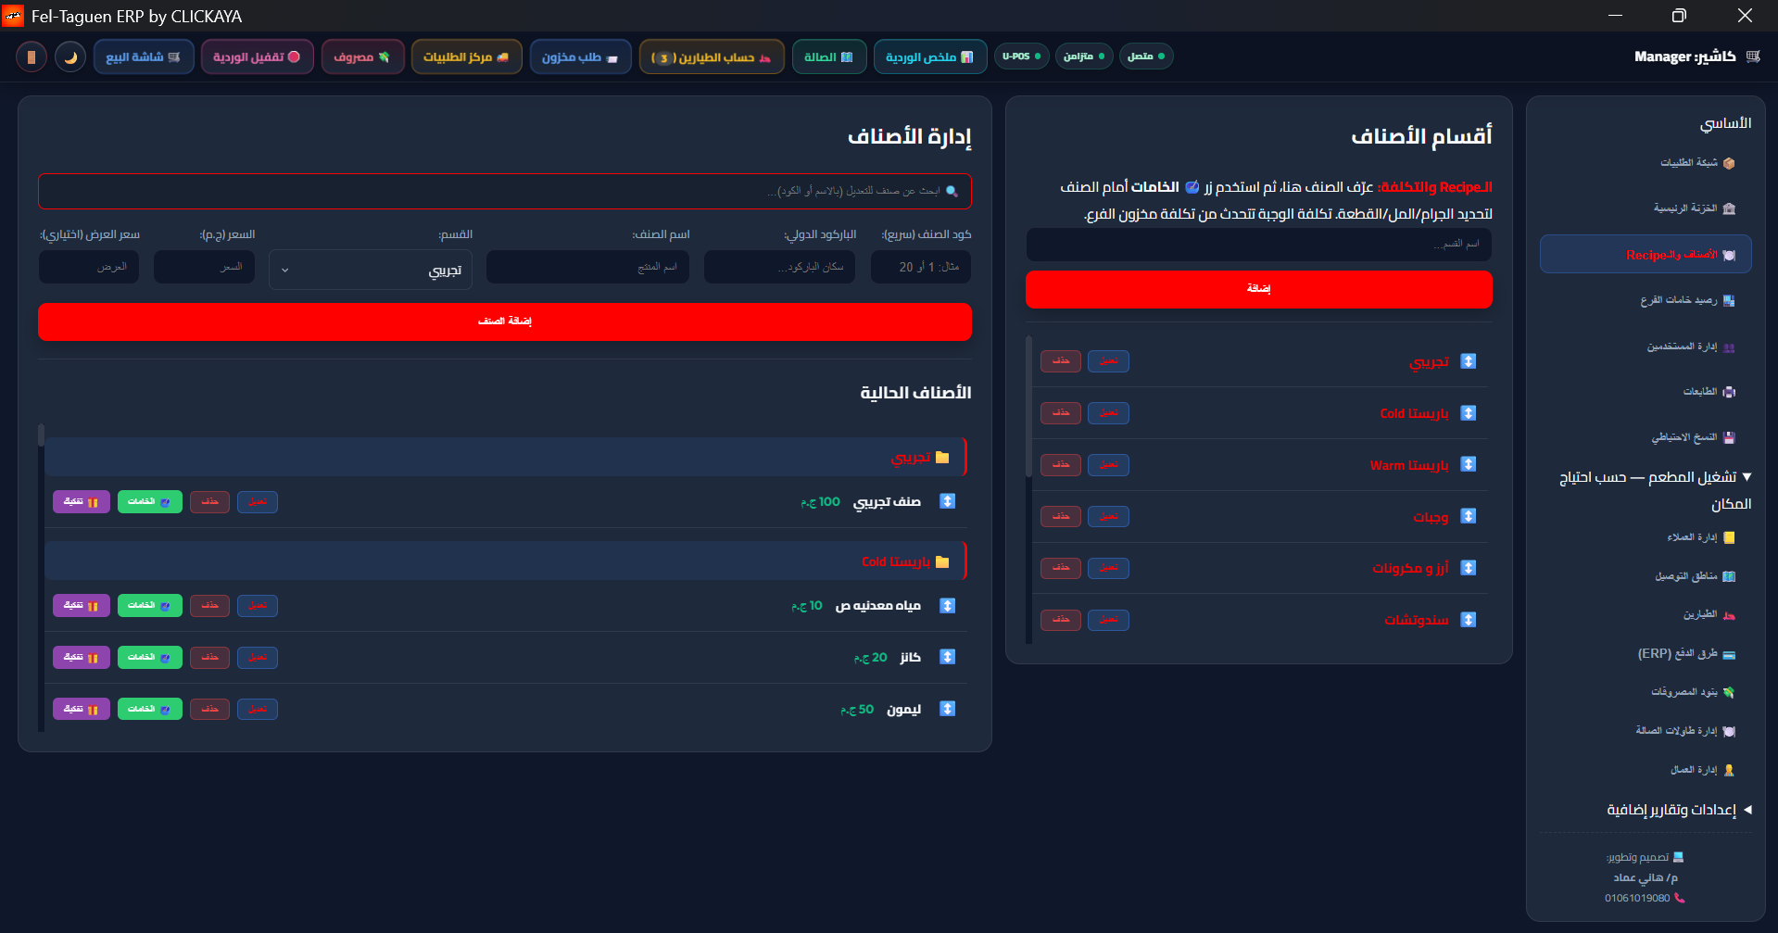Click the اسم الصنف item name field
Viewport: 1778px width, 933px height.
(587, 267)
